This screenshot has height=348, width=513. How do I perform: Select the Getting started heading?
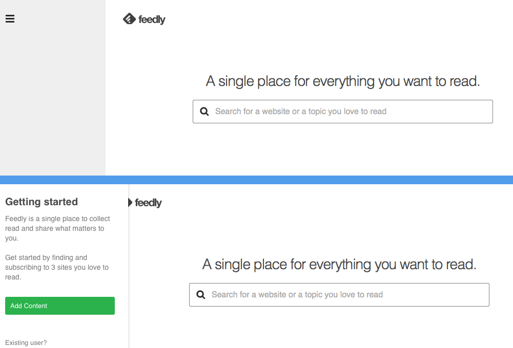[41, 202]
